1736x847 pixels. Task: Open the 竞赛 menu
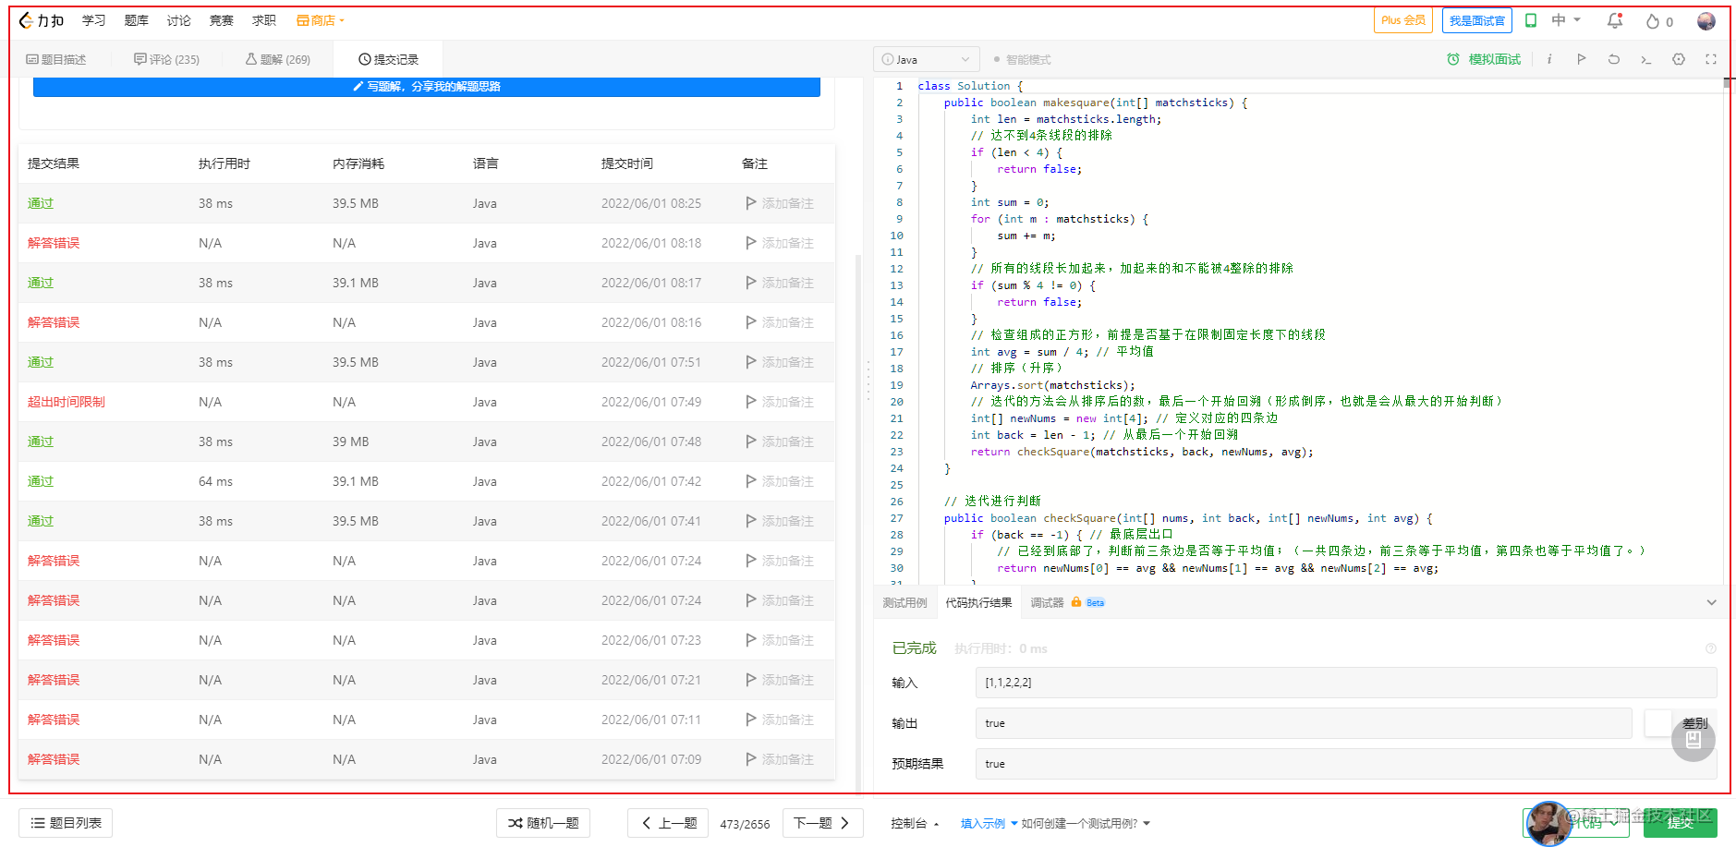[222, 20]
